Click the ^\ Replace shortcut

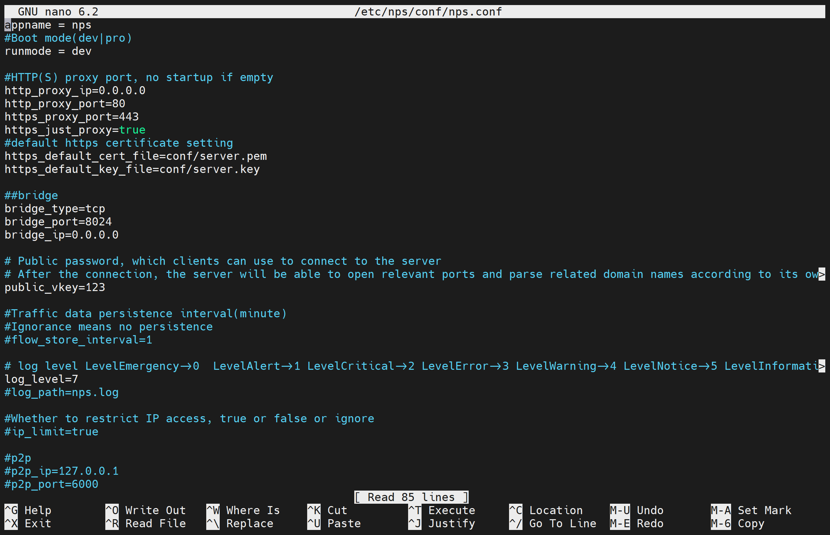tap(240, 523)
